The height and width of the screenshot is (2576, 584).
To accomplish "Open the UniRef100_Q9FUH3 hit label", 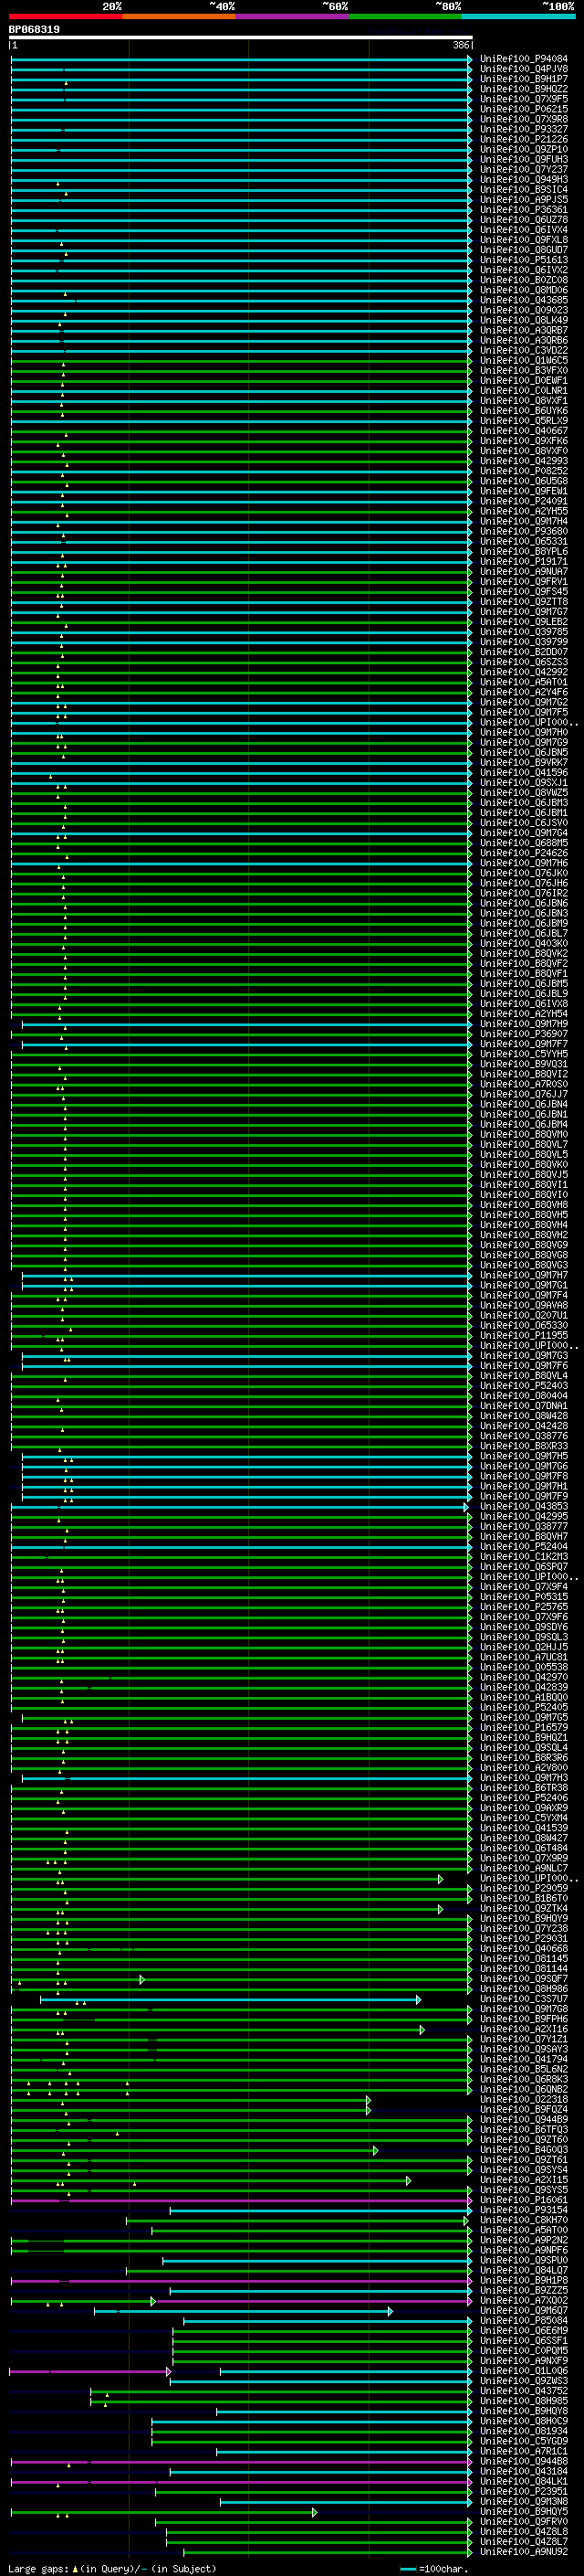I will pyautogui.click(x=523, y=160).
